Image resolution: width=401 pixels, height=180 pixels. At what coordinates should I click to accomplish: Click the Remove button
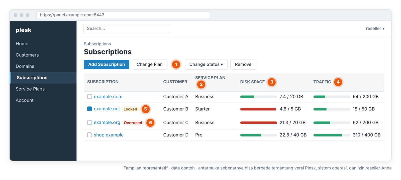[243, 64]
